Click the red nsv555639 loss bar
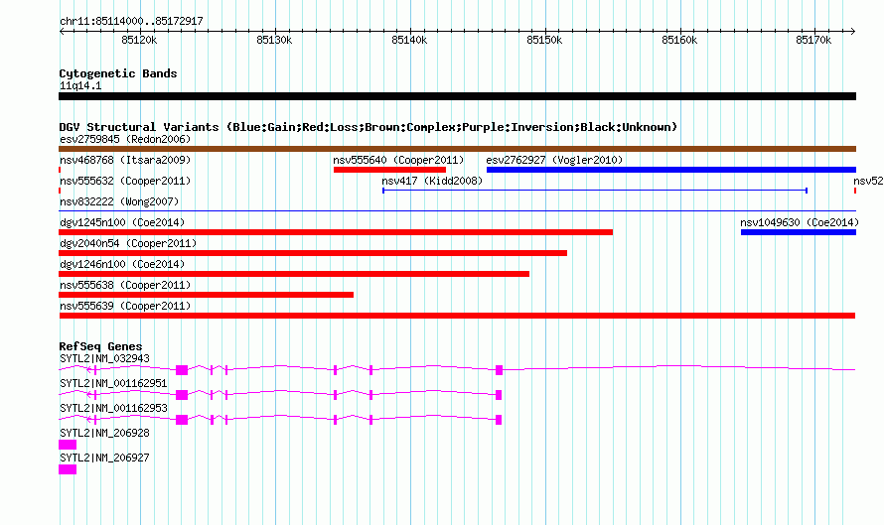This screenshot has width=884, height=525. [457, 316]
